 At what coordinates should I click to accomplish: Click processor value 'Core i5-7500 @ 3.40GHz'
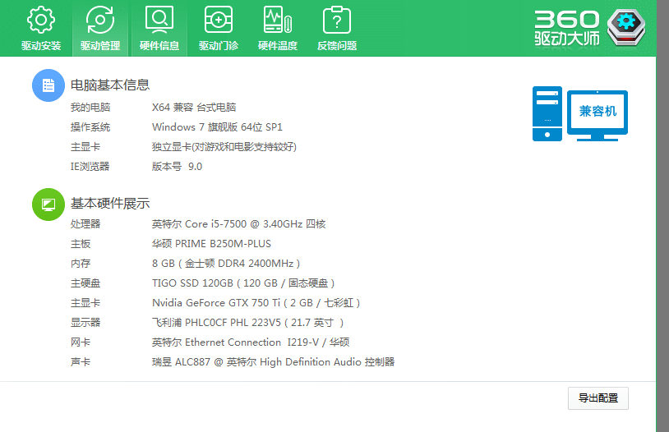pyautogui.click(x=243, y=224)
